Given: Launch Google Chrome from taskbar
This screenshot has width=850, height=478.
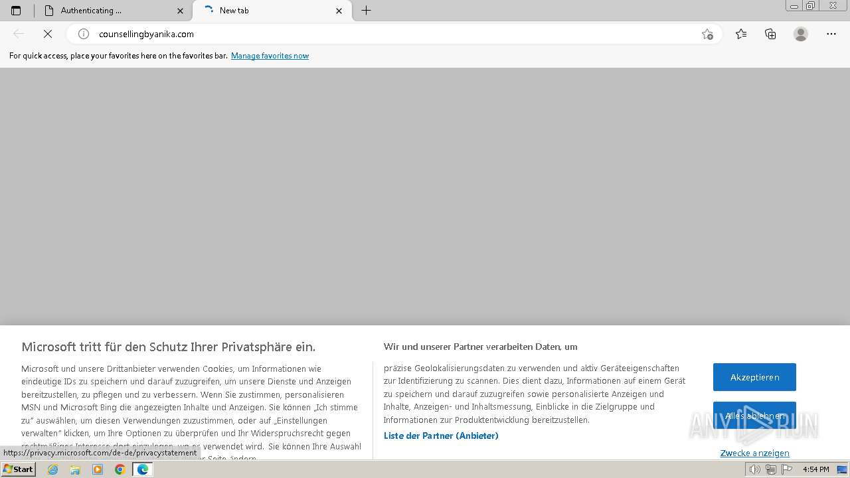Looking at the screenshot, I should 120,469.
